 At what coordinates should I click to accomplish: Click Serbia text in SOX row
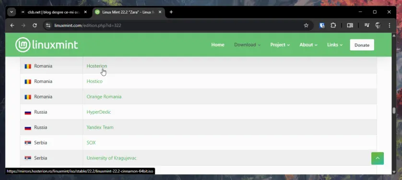[40, 143]
